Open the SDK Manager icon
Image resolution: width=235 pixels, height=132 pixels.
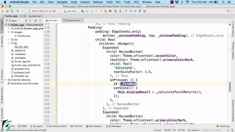(x=120, y=11)
